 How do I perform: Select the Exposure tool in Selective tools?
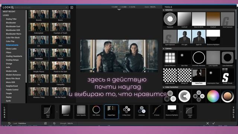170,20
